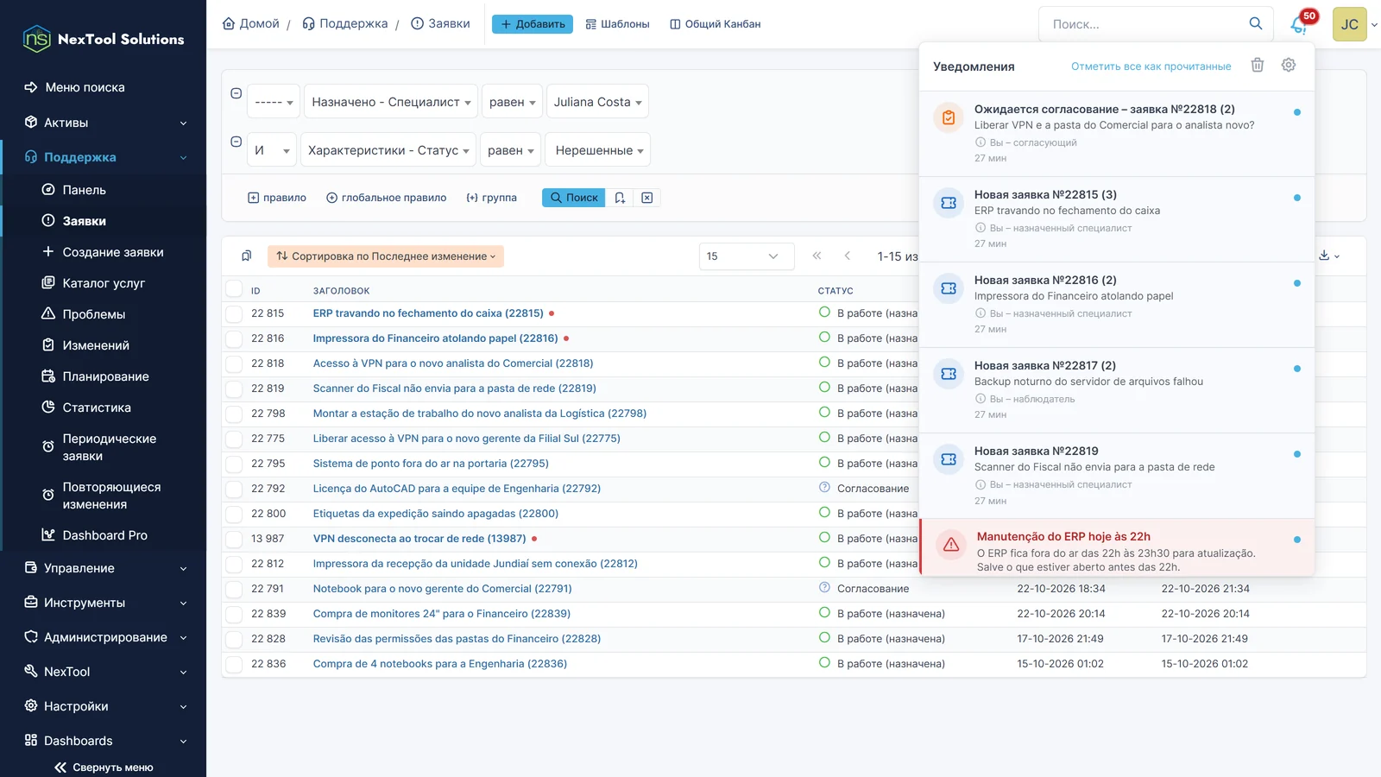The width and height of the screenshot is (1381, 777).
Task: Open notification Новая заявка №22817
Action: [1117, 390]
